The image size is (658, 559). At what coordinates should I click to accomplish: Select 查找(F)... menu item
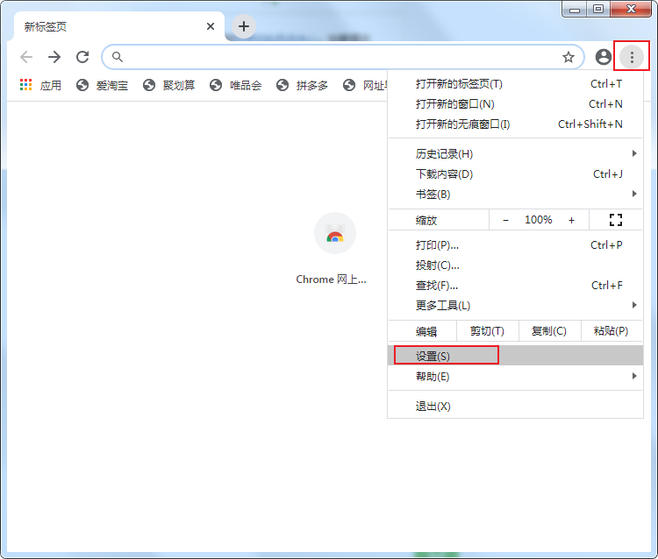[515, 286]
